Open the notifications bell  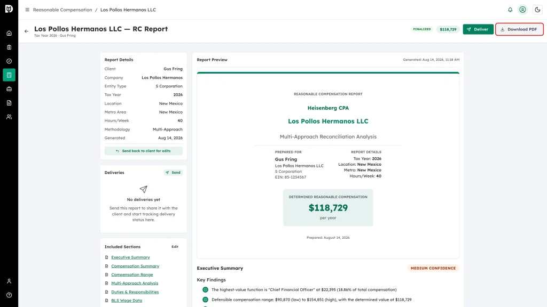[x=510, y=10]
